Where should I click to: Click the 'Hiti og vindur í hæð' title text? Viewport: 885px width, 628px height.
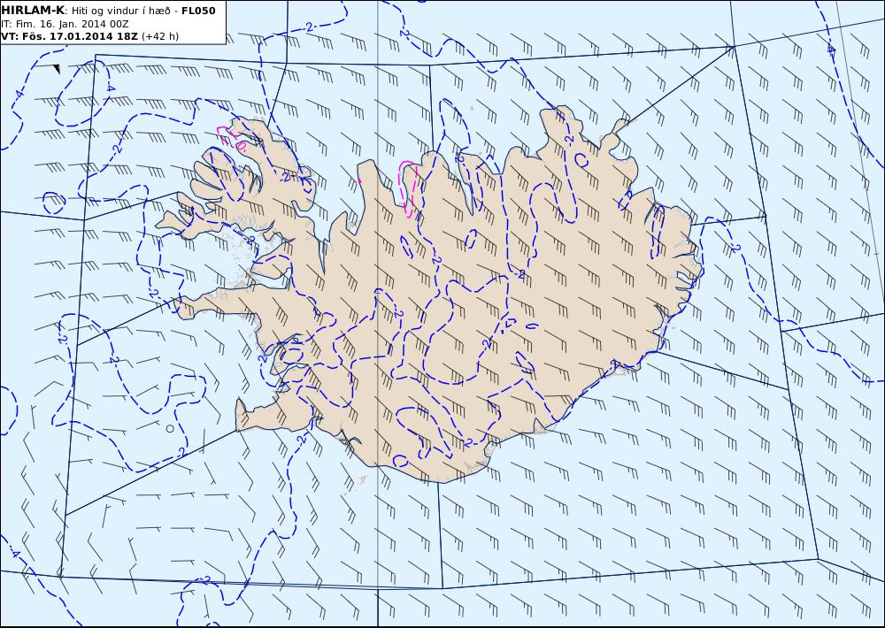click(120, 11)
